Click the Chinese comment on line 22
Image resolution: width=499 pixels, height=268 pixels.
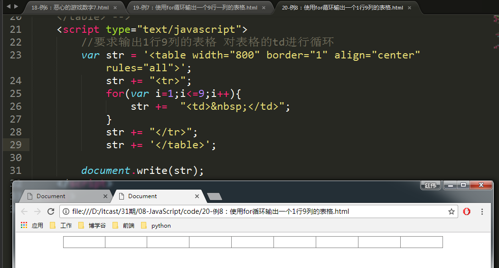click(x=207, y=42)
